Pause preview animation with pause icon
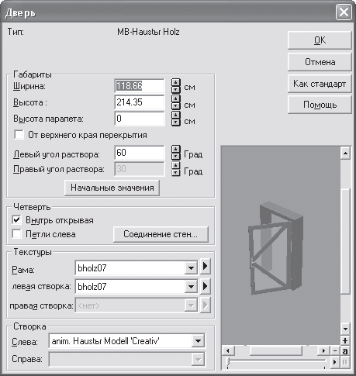356x376 pixels. pyautogui.click(x=345, y=362)
